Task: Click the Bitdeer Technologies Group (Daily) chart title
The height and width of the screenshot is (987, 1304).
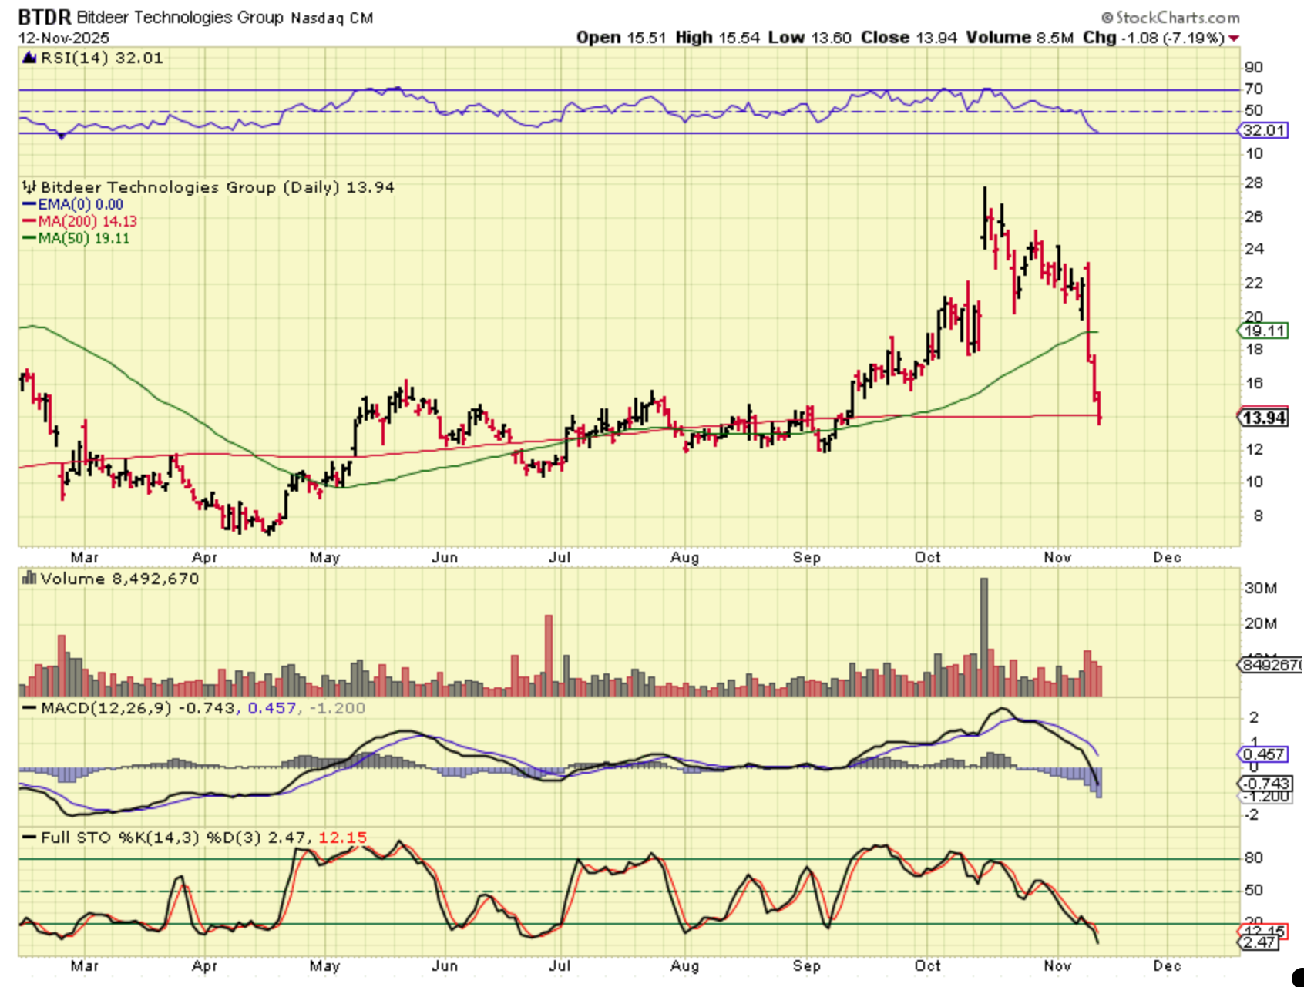Action: point(217,187)
